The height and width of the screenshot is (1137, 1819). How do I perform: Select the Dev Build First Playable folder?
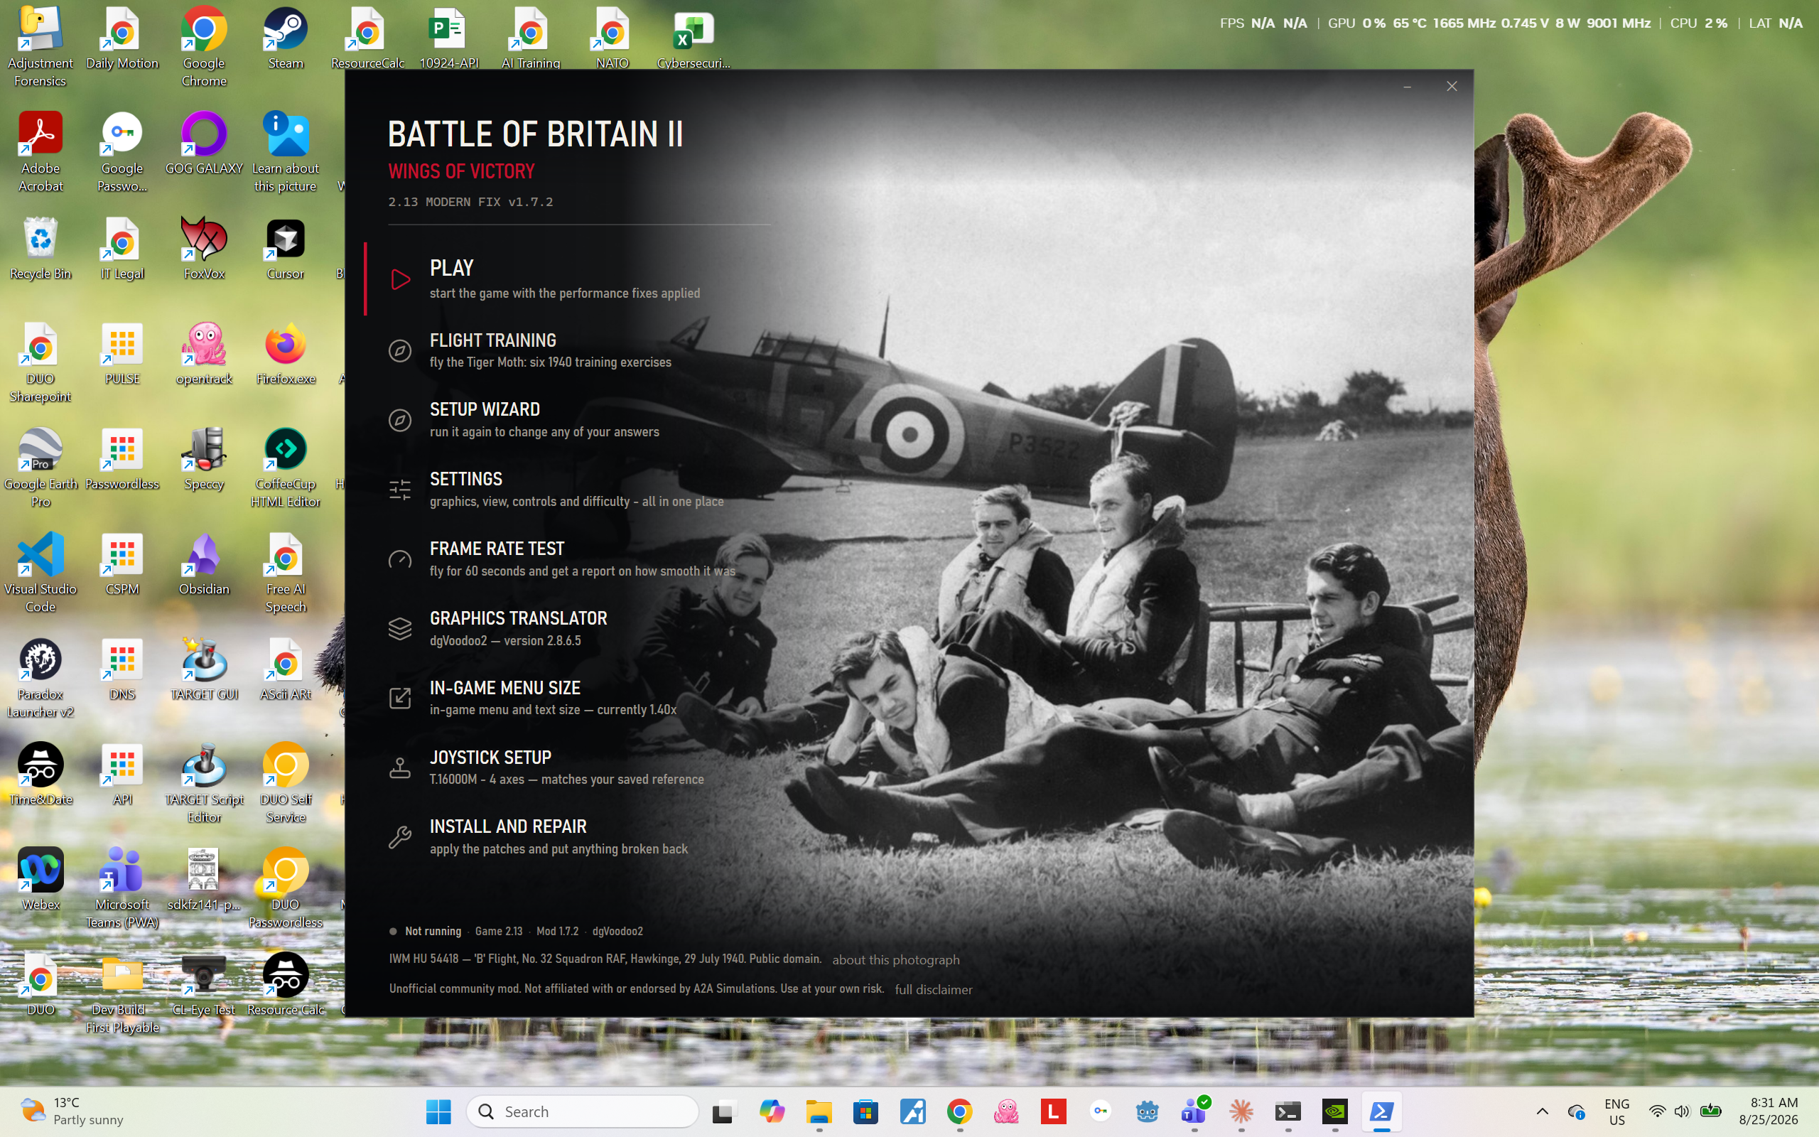pos(122,995)
